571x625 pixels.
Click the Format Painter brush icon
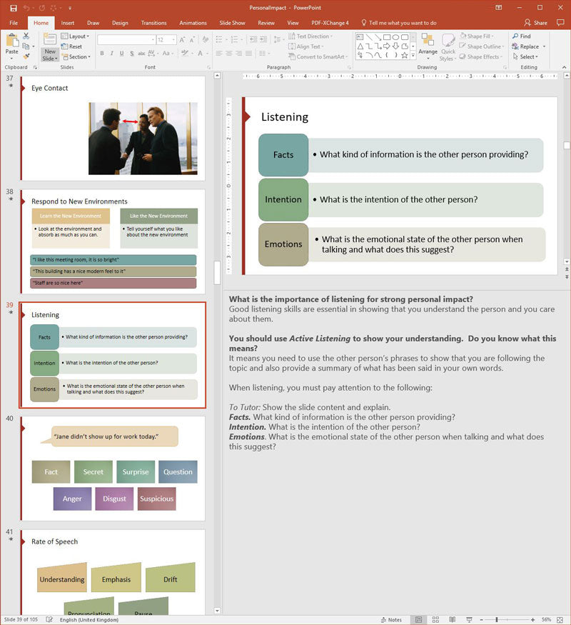[26, 56]
